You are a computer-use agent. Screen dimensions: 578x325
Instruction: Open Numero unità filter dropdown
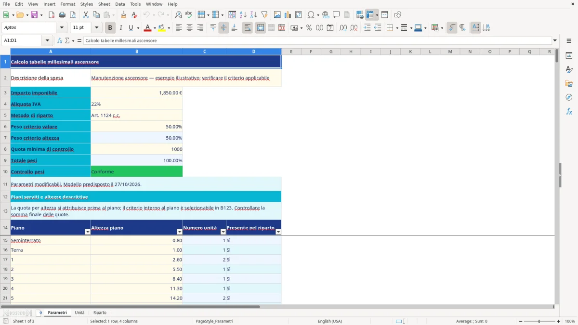(223, 232)
